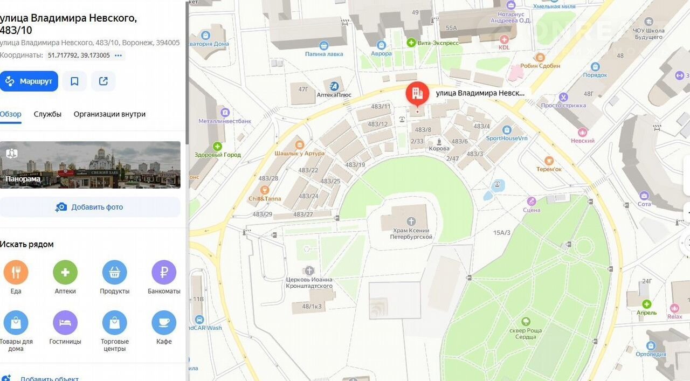Image resolution: width=690 pixels, height=381 pixels.
Task: Click the Храм Ксении Петербургской map marker
Action: click(411, 221)
